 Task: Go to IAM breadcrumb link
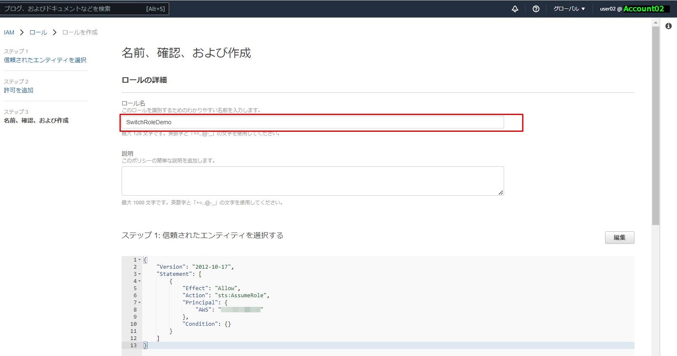(x=9, y=32)
